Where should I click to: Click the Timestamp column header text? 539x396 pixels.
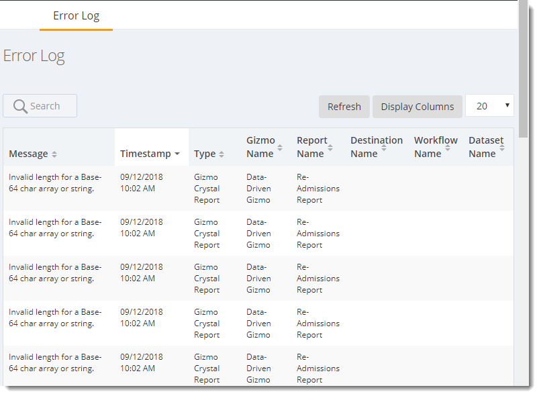pyautogui.click(x=146, y=154)
